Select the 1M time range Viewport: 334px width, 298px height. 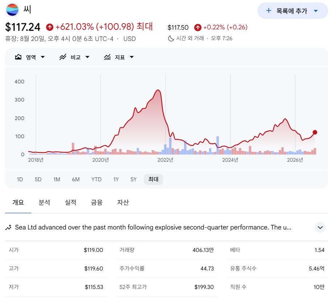point(57,179)
